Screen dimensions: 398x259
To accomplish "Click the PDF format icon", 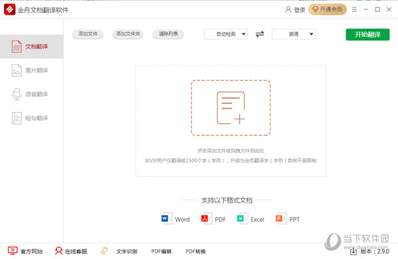I will (206, 219).
